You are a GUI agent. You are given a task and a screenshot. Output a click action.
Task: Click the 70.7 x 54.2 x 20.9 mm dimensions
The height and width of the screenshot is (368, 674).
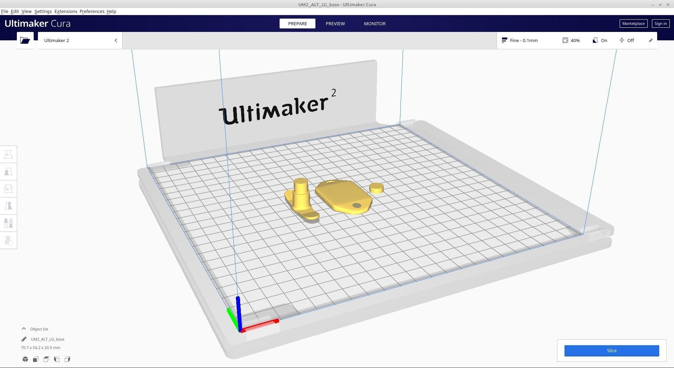(x=40, y=348)
